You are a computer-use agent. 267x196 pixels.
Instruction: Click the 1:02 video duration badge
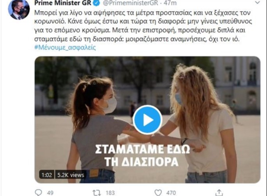pyautogui.click(x=47, y=175)
